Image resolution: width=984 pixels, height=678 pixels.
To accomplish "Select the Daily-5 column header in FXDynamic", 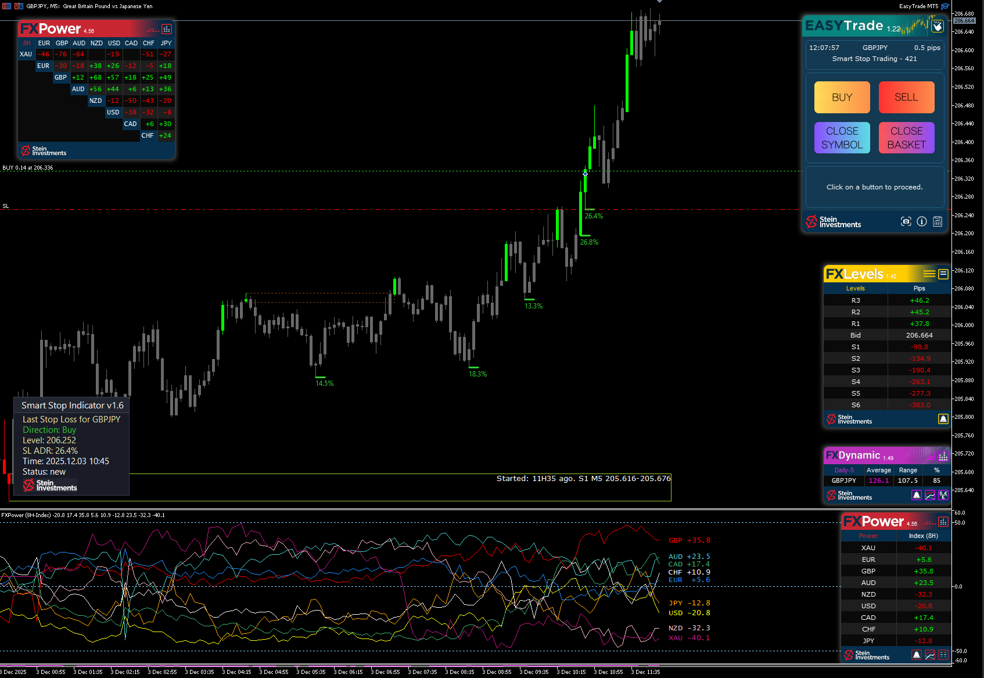I will coord(844,470).
